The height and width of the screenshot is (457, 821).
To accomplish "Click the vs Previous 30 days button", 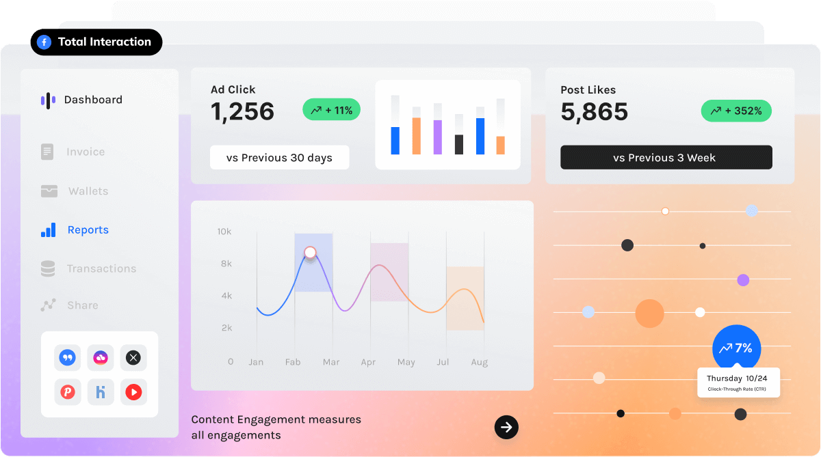I will 279,158.
